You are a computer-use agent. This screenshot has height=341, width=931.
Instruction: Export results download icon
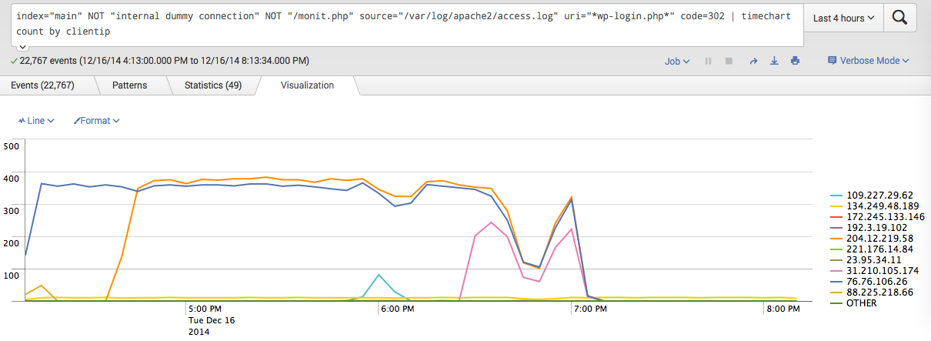tap(774, 61)
